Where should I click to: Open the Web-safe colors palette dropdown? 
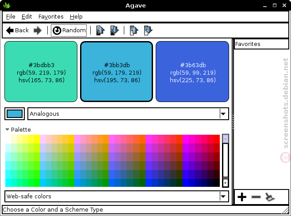click(117, 196)
